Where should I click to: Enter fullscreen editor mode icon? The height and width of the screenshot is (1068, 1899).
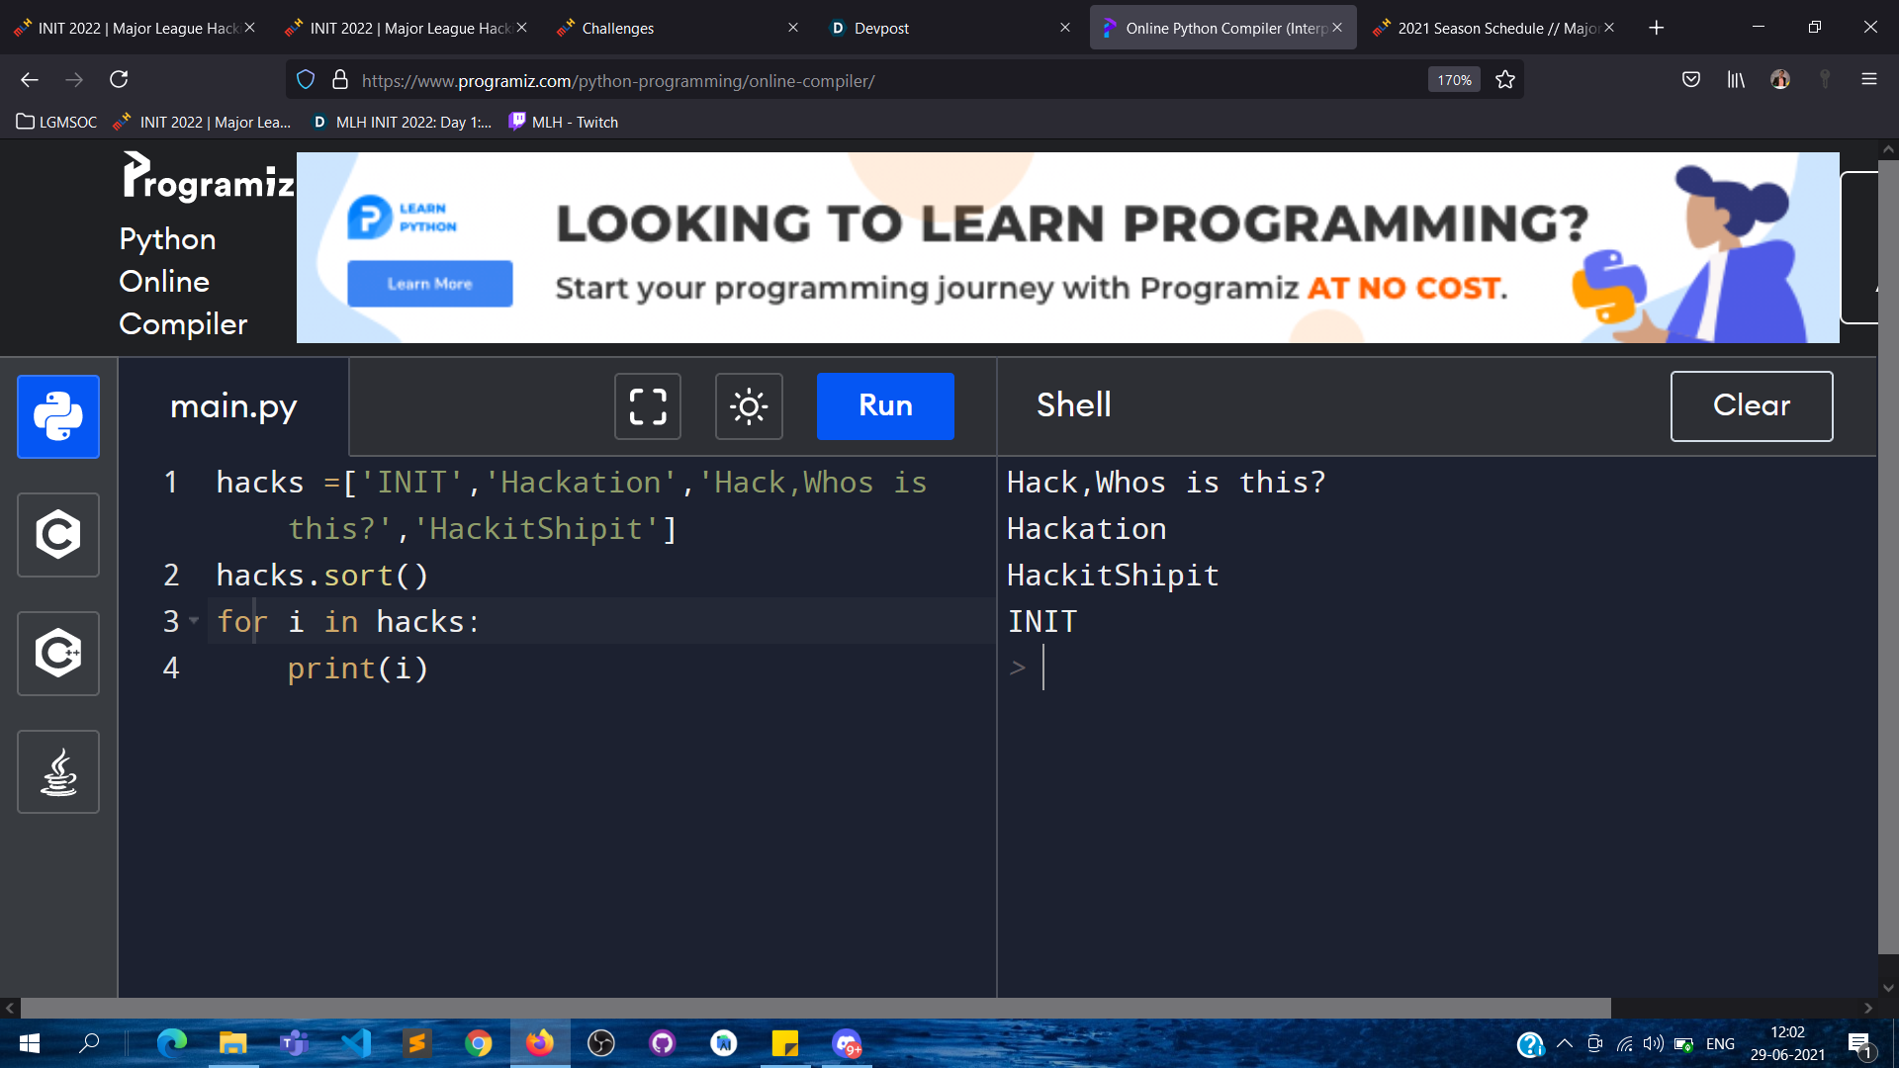tap(648, 406)
